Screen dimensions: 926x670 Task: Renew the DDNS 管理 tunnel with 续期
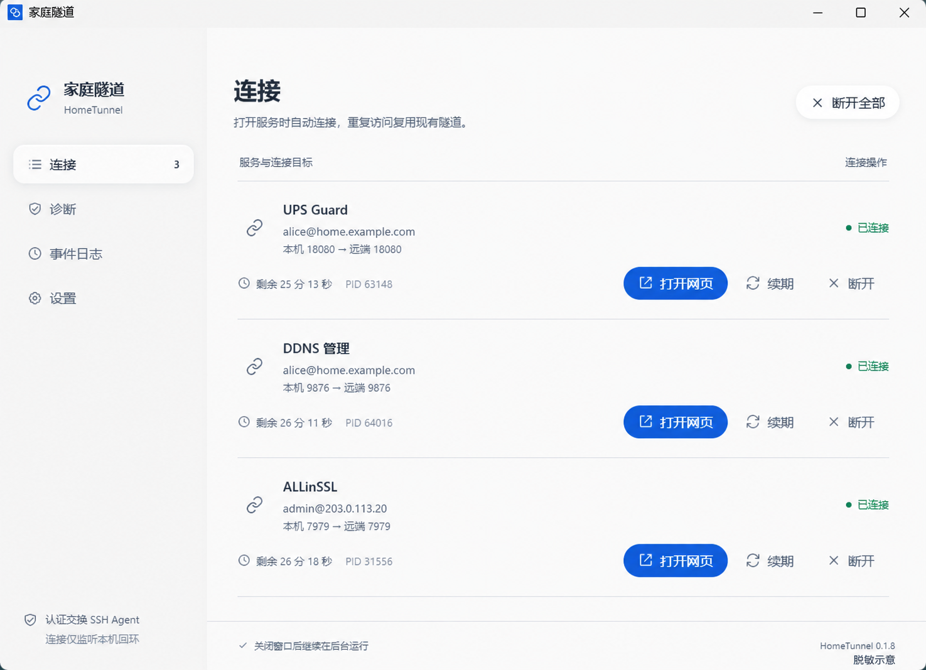tap(770, 422)
